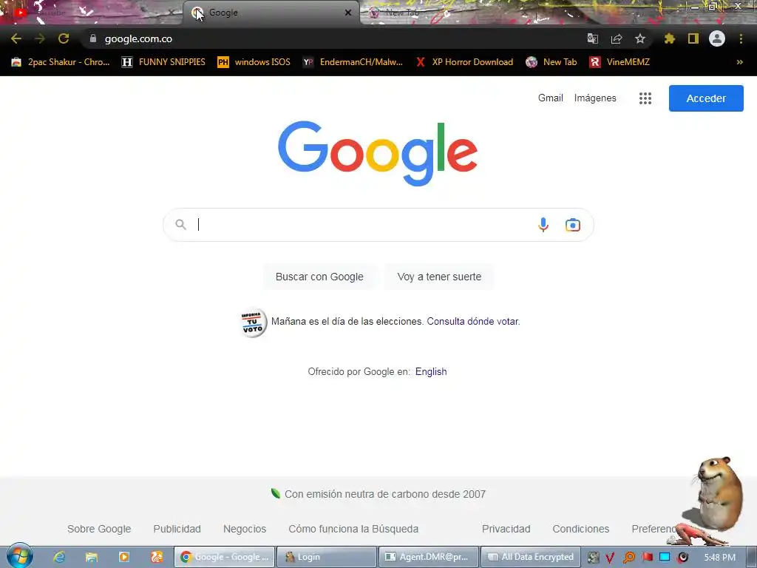
Task: Click the 5:48 PM taskbar clock
Action: coord(719,558)
